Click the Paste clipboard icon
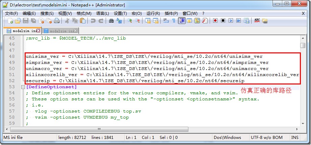The image size is (311, 145). point(83,21)
